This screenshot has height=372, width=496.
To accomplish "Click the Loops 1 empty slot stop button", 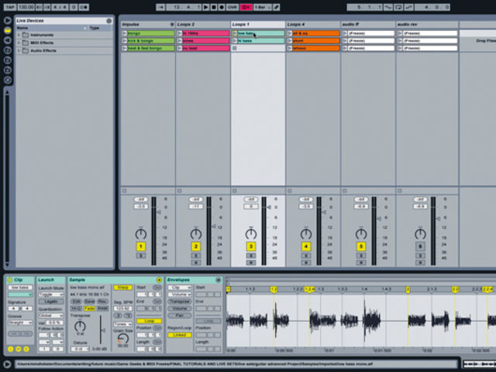I will [234, 48].
